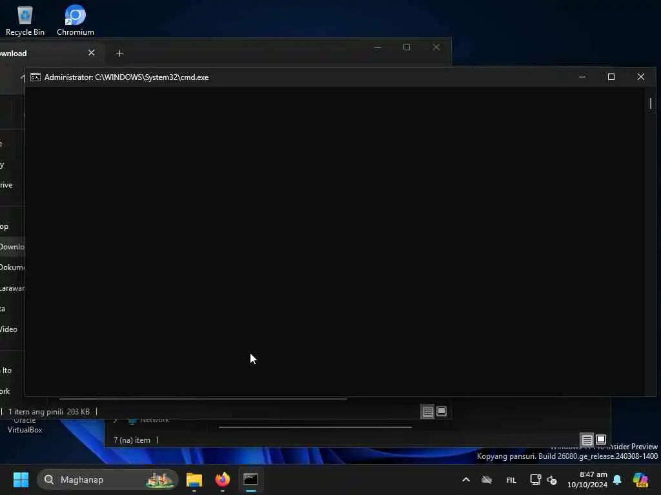
Task: Select the Dokumento folder in Explorer sidebar
Action: (x=12, y=267)
